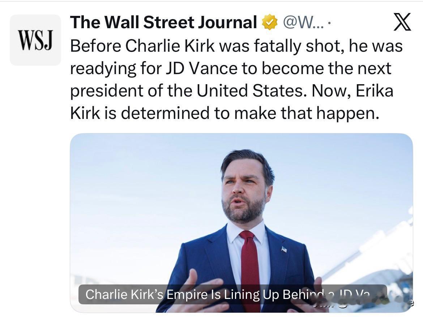Open the article headline caption overlay

point(232,295)
